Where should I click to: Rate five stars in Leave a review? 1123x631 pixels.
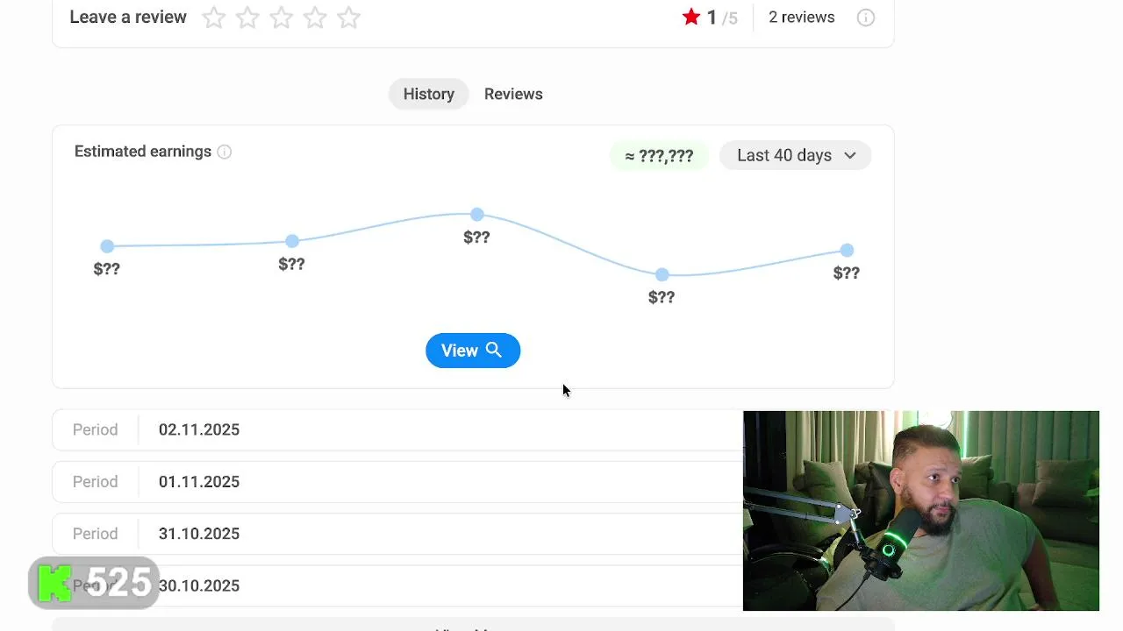point(348,18)
